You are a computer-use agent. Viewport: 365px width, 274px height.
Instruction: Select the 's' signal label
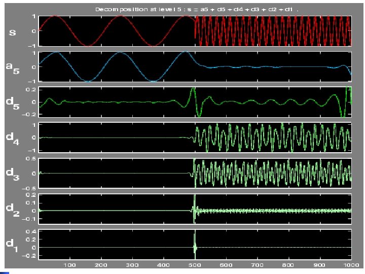pyautogui.click(x=12, y=31)
